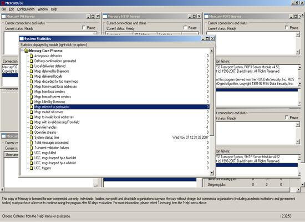305x222 pixels.
Task: Click the System Statistics scroll up arrow
Action: [x=212, y=51]
